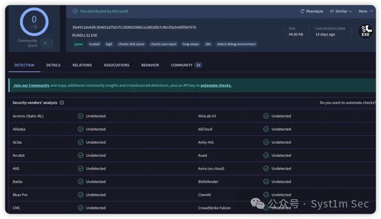Click the 44.00 KB size value
381x219 pixels.
tap(296, 35)
